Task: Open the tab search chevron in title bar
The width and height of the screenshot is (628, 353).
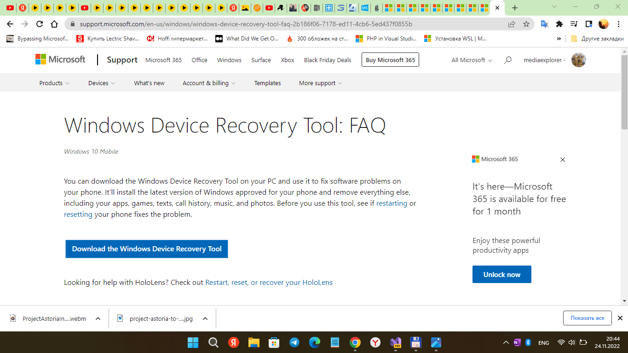Action: point(554,7)
